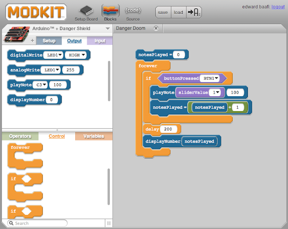Expand the Arduino + Danger Shield dropdown
The height and width of the screenshot is (229, 288).
108,29
